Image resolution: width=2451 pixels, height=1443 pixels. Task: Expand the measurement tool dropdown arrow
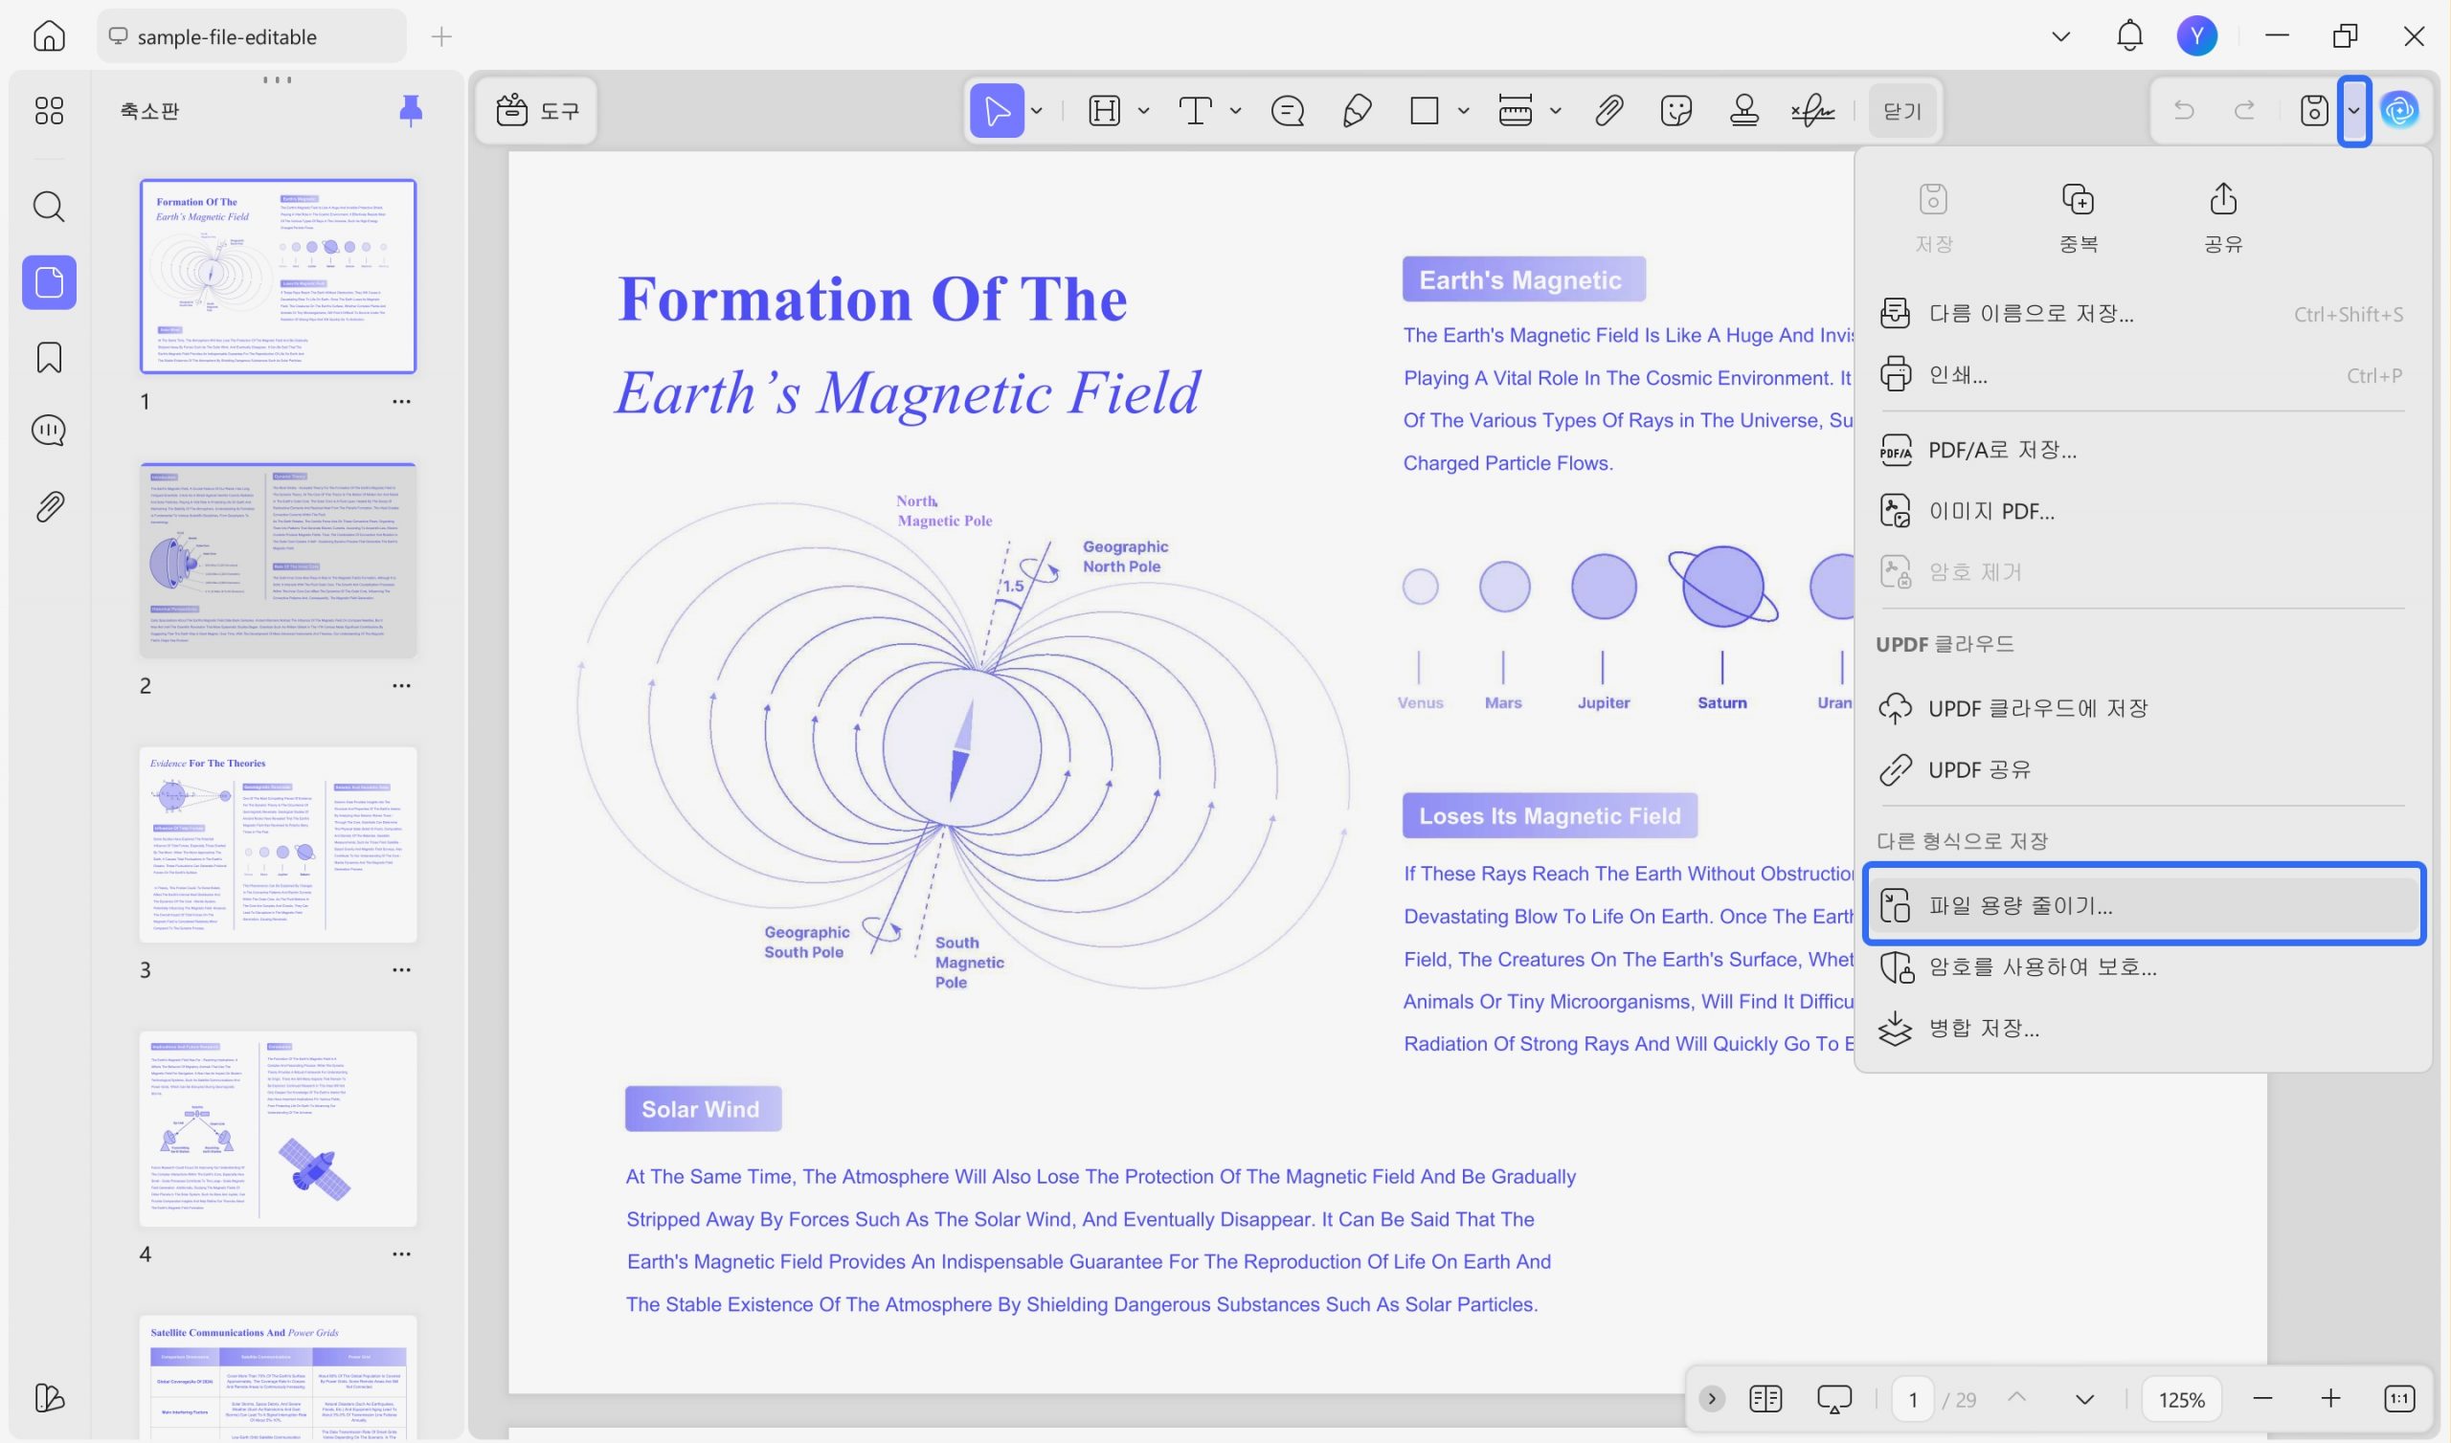click(1555, 110)
